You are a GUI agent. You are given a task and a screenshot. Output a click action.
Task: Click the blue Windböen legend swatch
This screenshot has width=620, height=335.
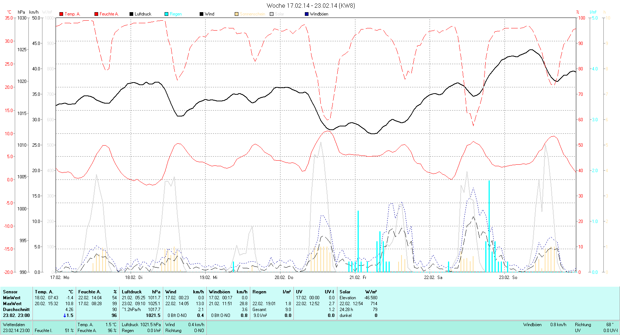[x=307, y=14]
